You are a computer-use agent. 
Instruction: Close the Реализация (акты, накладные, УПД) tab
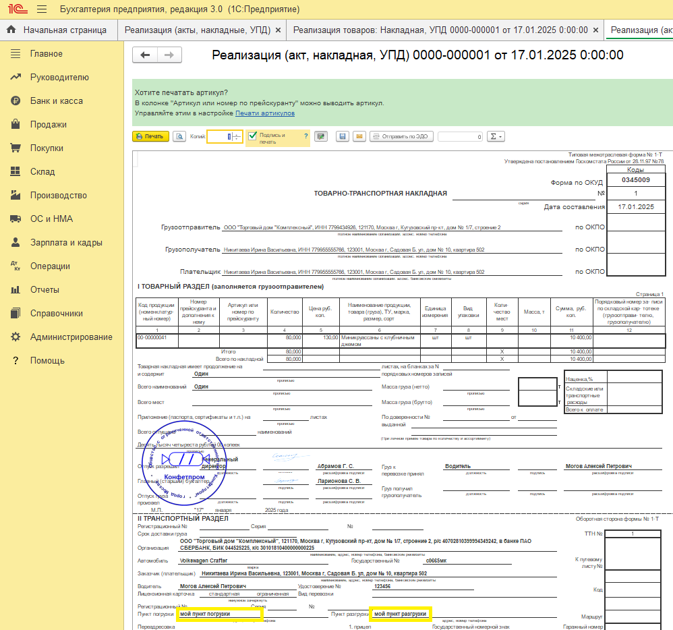point(278,30)
